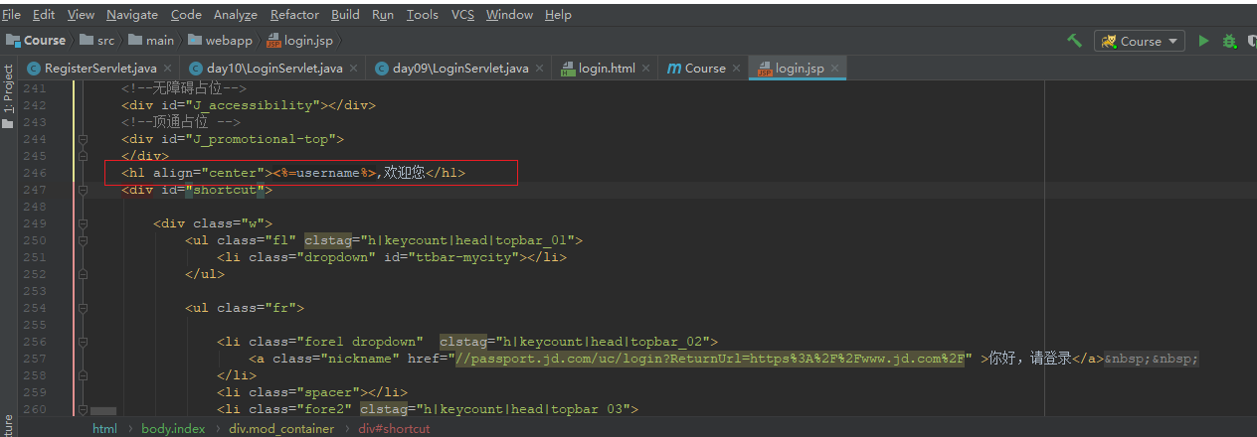Image resolution: width=1257 pixels, height=437 pixels.
Task: Click the Tomcat icon in the run configuration
Action: pyautogui.click(x=1108, y=41)
